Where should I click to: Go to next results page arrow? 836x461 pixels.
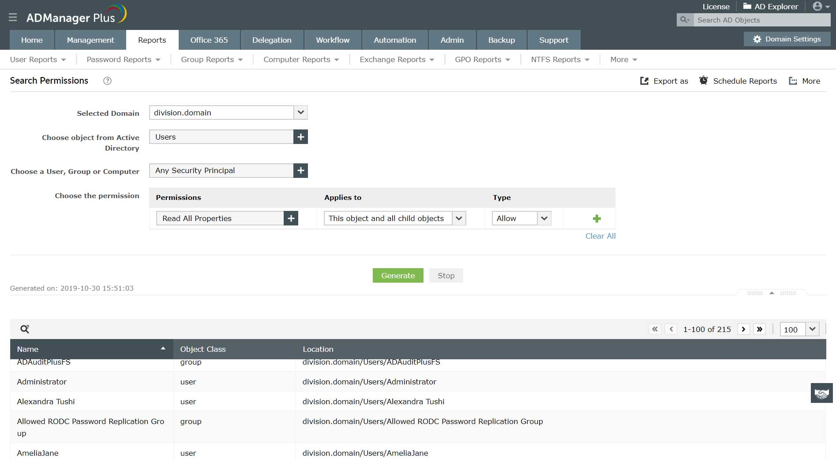point(743,329)
